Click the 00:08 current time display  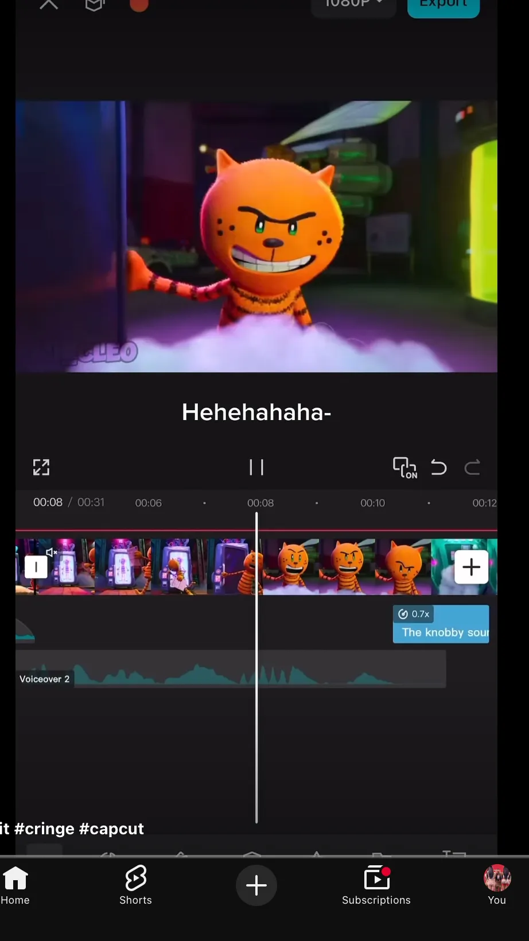point(48,502)
